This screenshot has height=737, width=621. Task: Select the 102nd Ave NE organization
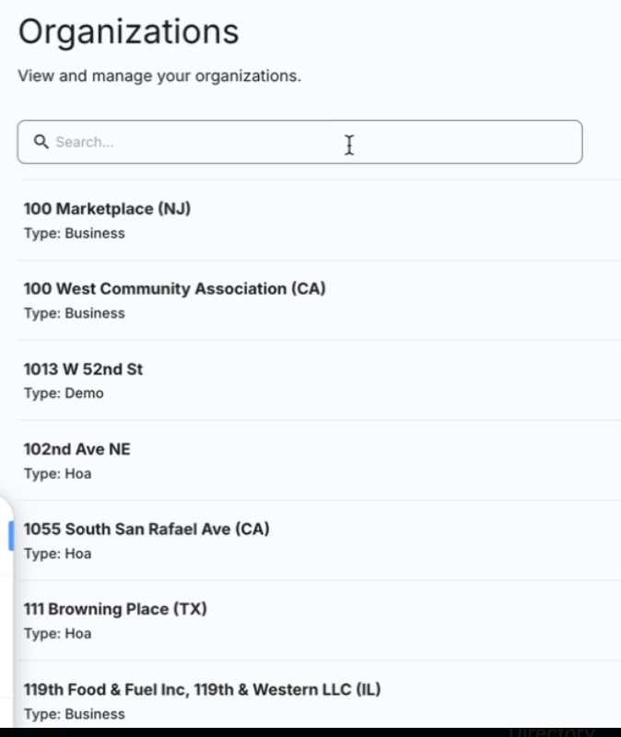[x=77, y=449]
